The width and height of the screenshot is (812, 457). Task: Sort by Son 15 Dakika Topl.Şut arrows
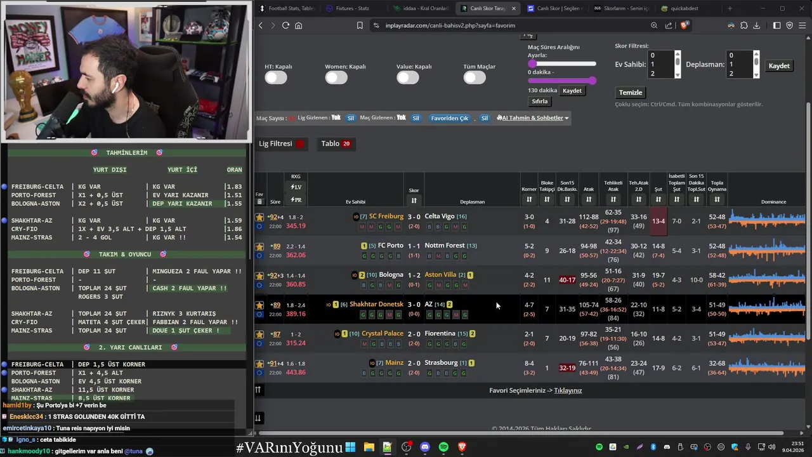697,199
